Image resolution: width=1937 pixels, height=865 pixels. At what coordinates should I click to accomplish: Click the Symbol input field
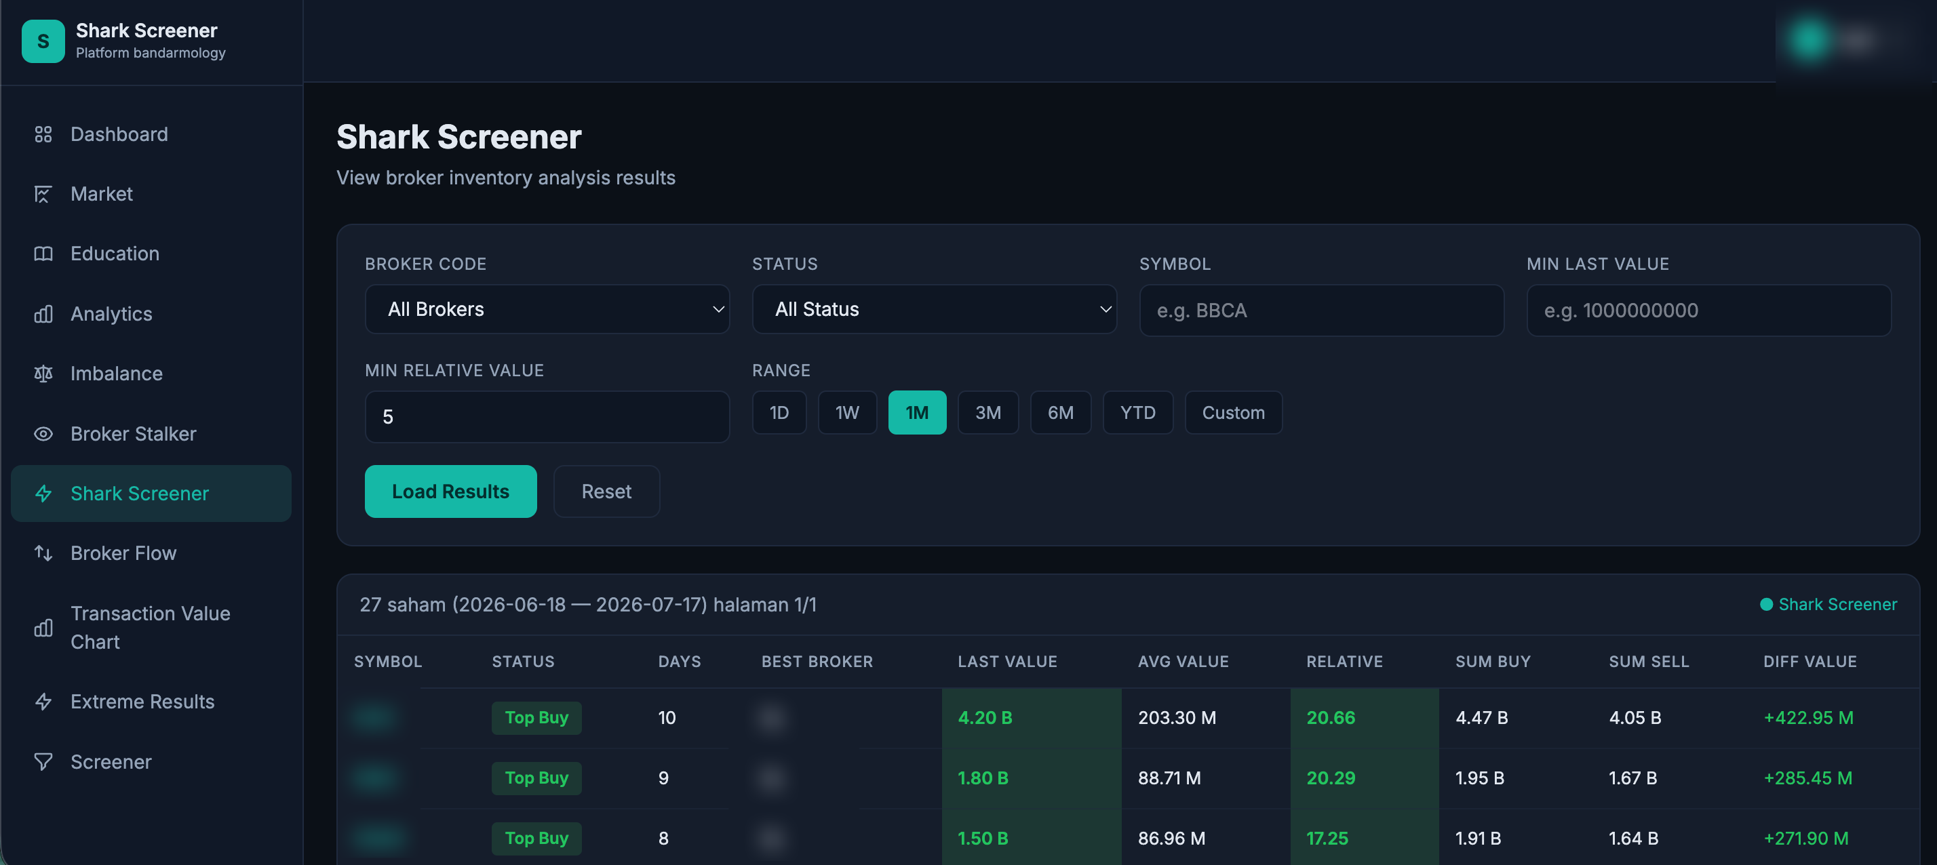1321,310
